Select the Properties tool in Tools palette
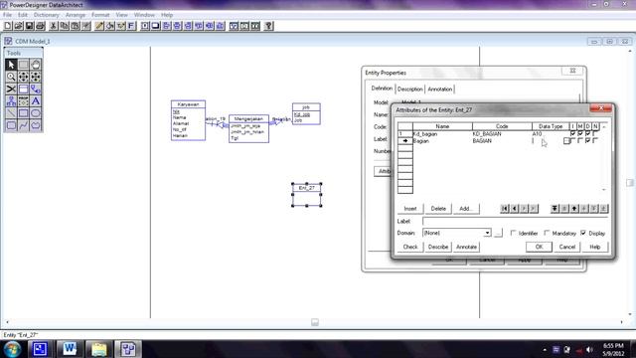 coord(23,101)
